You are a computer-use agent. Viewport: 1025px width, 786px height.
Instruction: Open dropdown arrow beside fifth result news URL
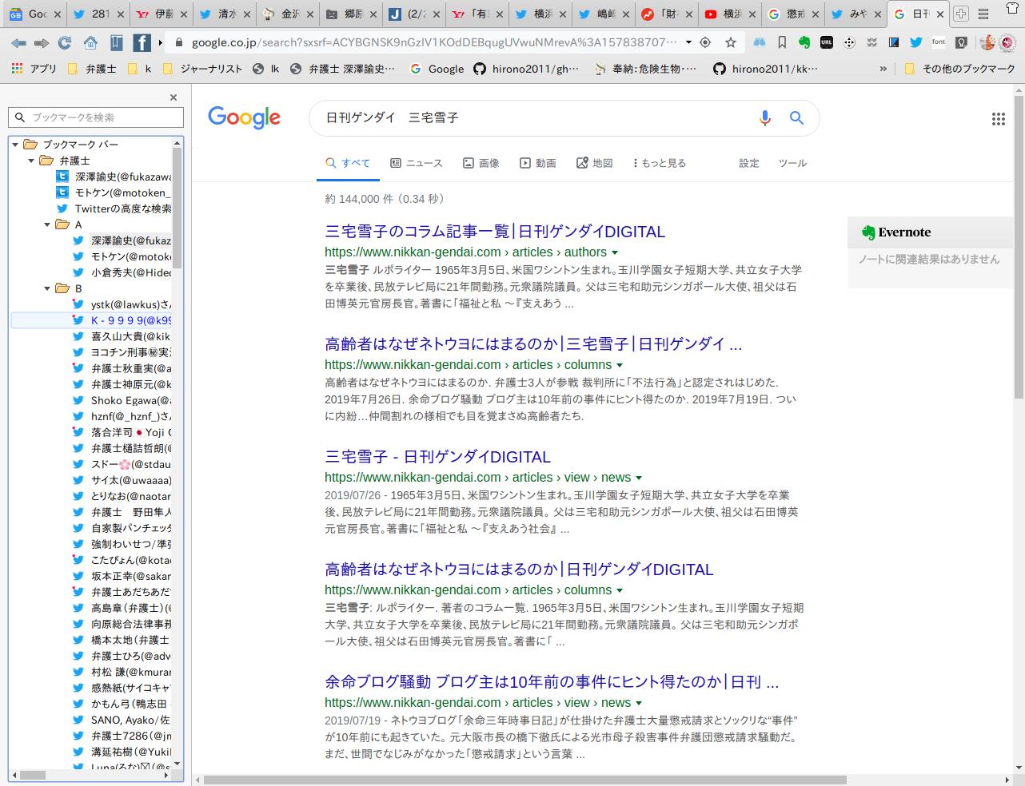tap(639, 704)
